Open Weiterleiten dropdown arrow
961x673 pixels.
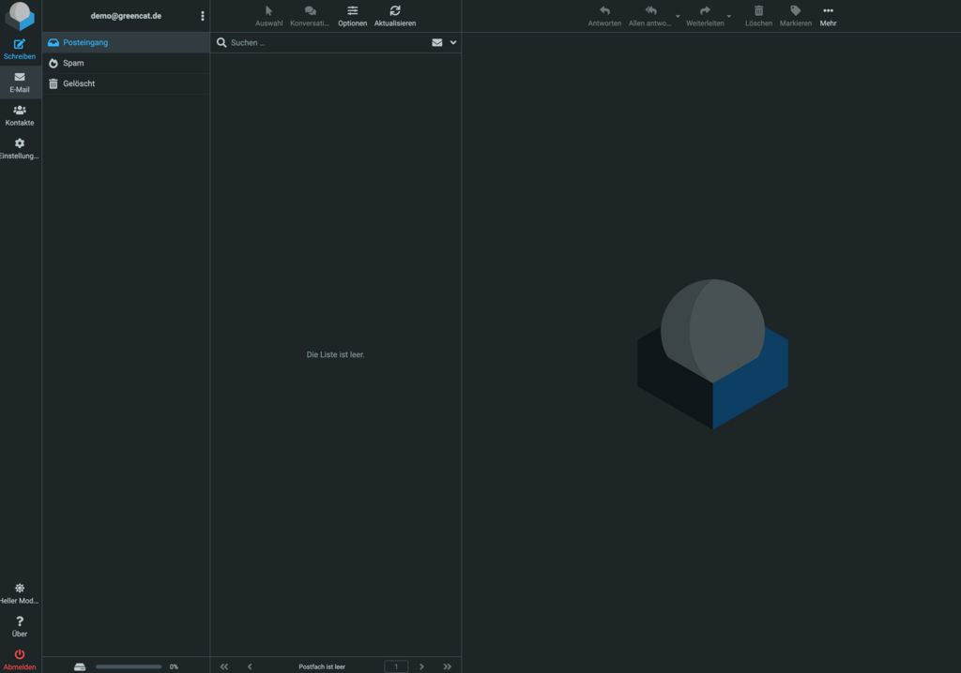(x=728, y=16)
